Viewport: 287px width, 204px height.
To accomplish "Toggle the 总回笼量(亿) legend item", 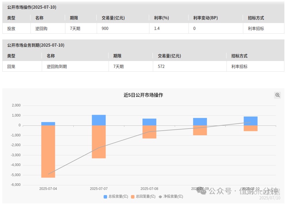I will coord(143,197).
